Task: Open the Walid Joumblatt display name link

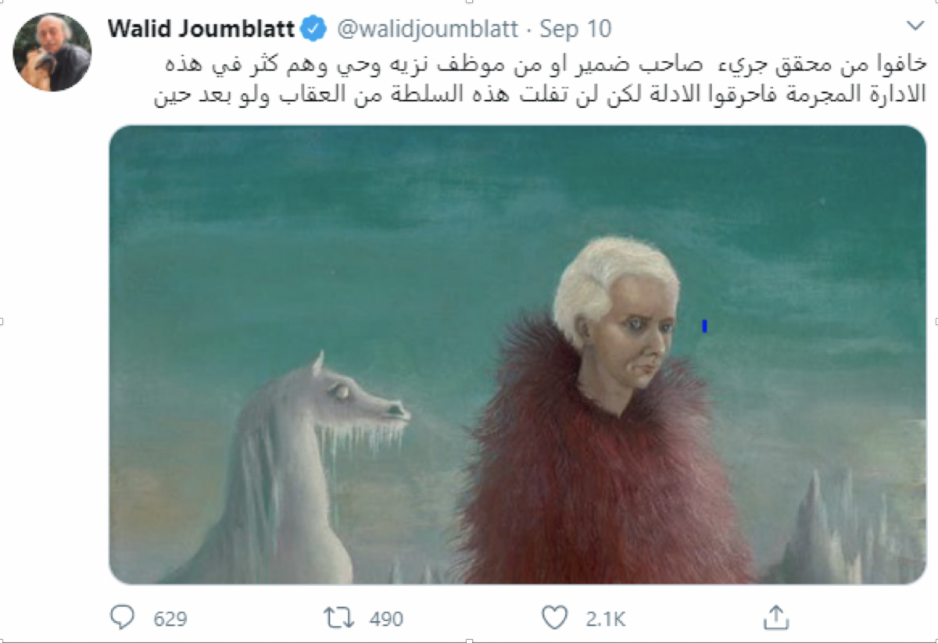Action: (202, 30)
